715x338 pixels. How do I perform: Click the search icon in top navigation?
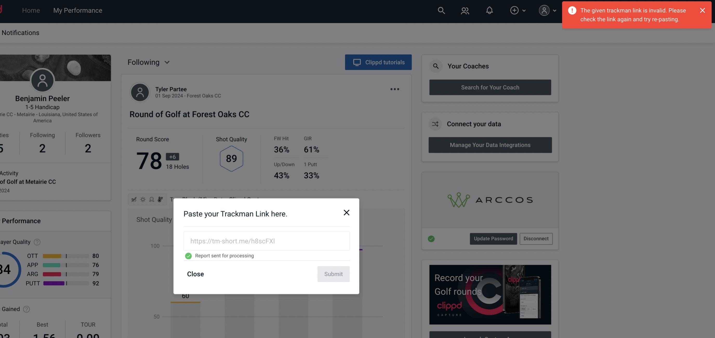click(441, 10)
